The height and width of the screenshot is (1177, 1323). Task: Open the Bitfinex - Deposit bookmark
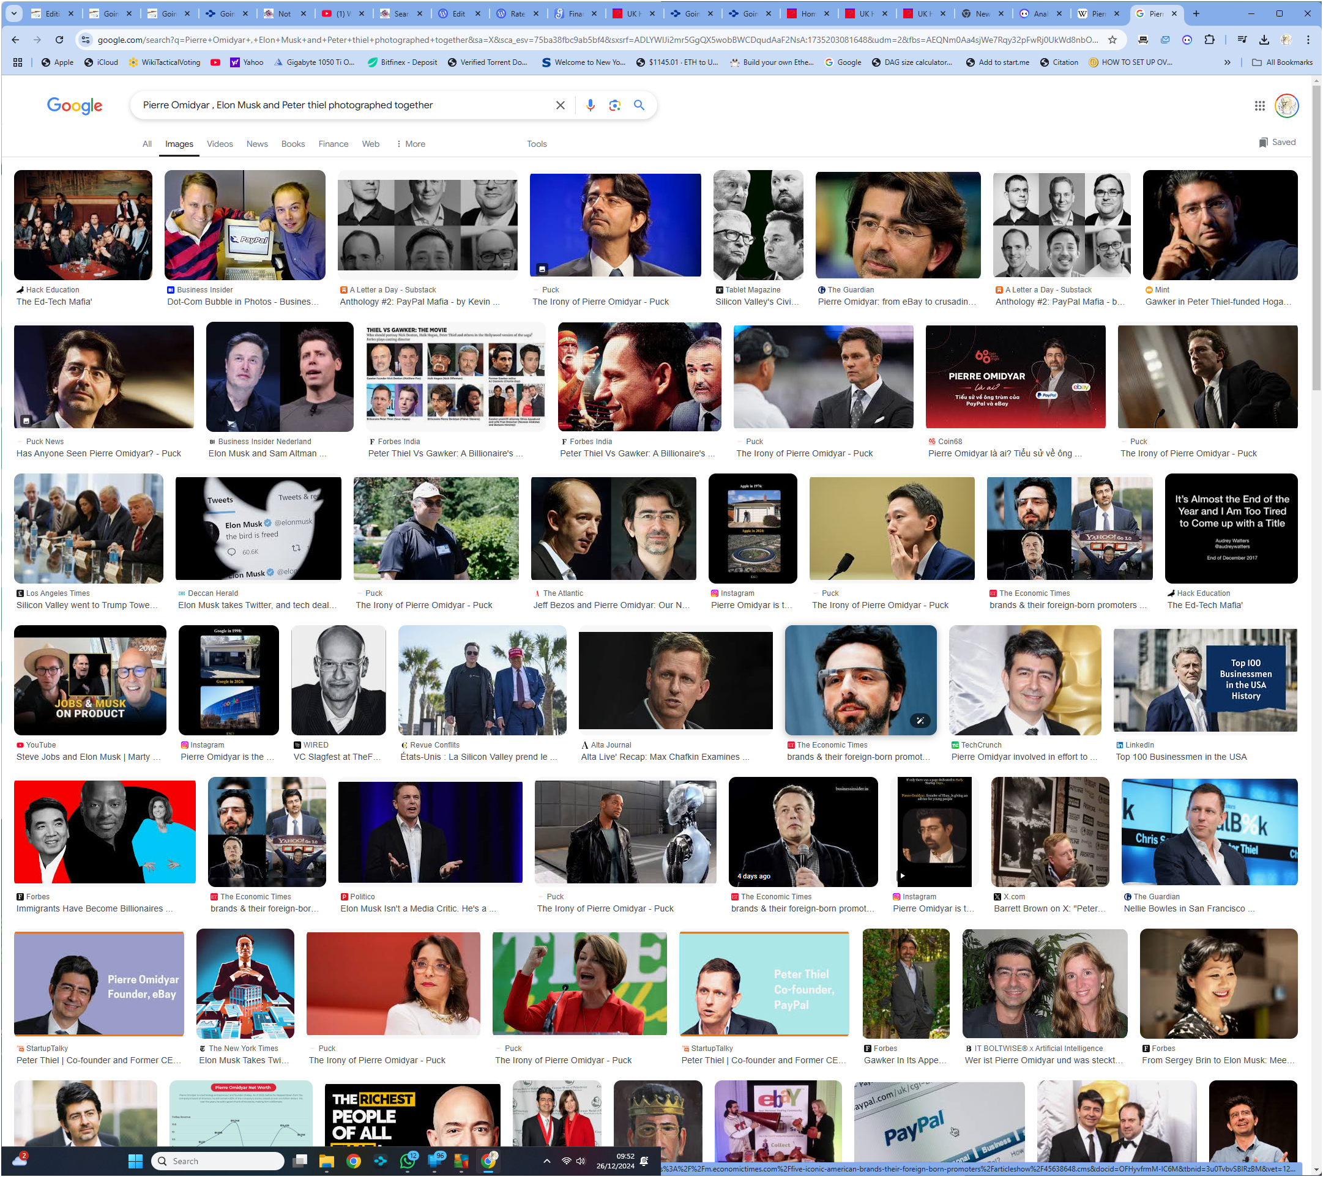pos(402,63)
